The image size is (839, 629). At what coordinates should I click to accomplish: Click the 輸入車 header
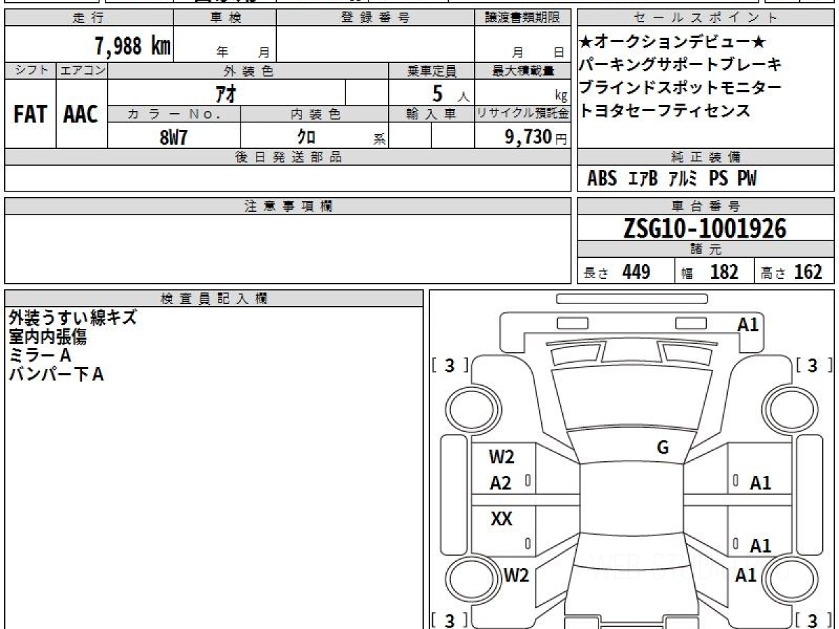click(x=431, y=114)
